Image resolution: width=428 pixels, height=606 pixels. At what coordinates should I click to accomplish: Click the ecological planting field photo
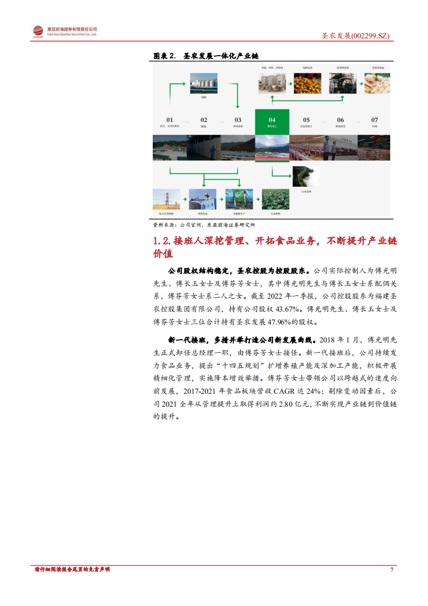(275, 199)
